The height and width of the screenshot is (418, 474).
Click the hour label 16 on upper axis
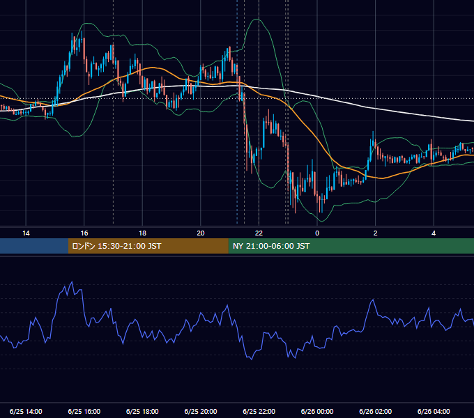click(84, 233)
